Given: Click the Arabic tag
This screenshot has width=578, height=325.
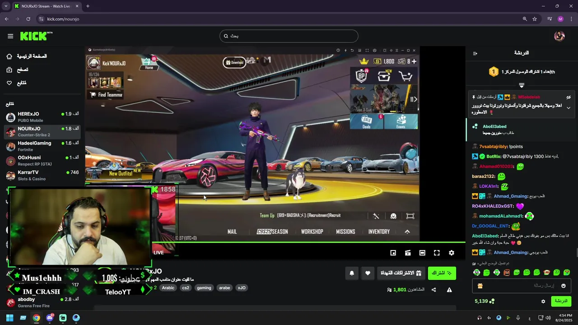Looking at the screenshot, I should [168, 288].
